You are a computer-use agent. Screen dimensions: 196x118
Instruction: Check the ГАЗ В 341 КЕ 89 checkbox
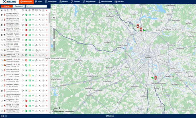[x=2, y=45]
